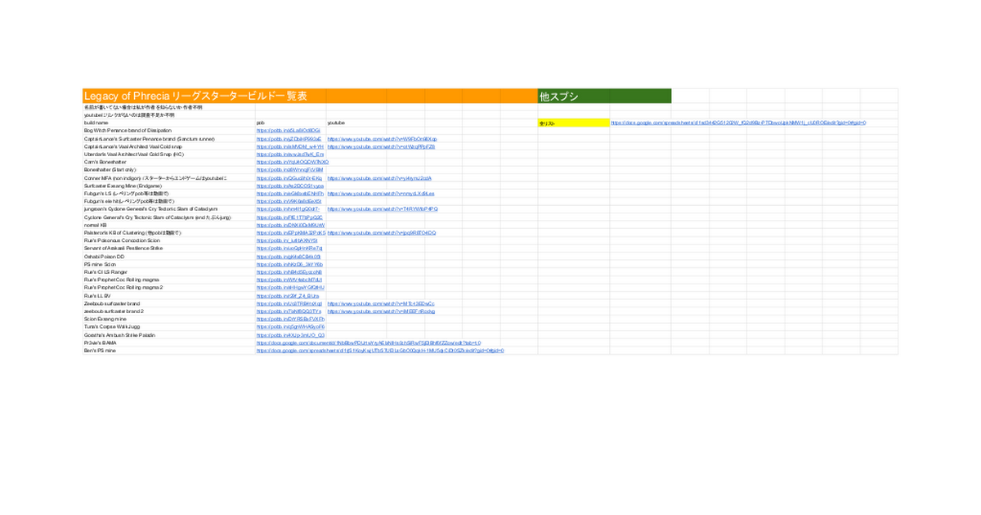
Task: Open the spreadsheet link for Ben's PS mine
Action: (379, 350)
